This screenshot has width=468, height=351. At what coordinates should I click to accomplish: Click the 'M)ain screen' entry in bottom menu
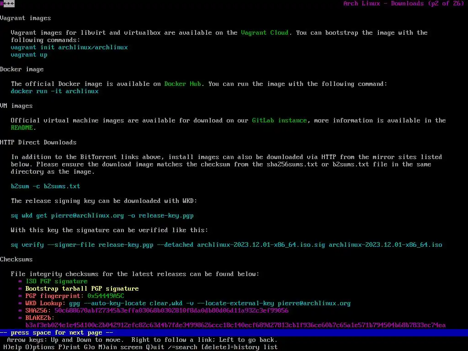[x=120, y=347]
